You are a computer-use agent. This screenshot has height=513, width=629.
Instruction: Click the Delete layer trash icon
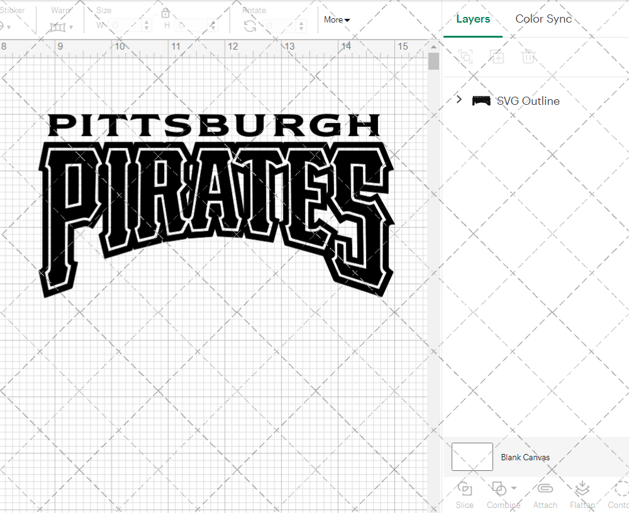528,57
